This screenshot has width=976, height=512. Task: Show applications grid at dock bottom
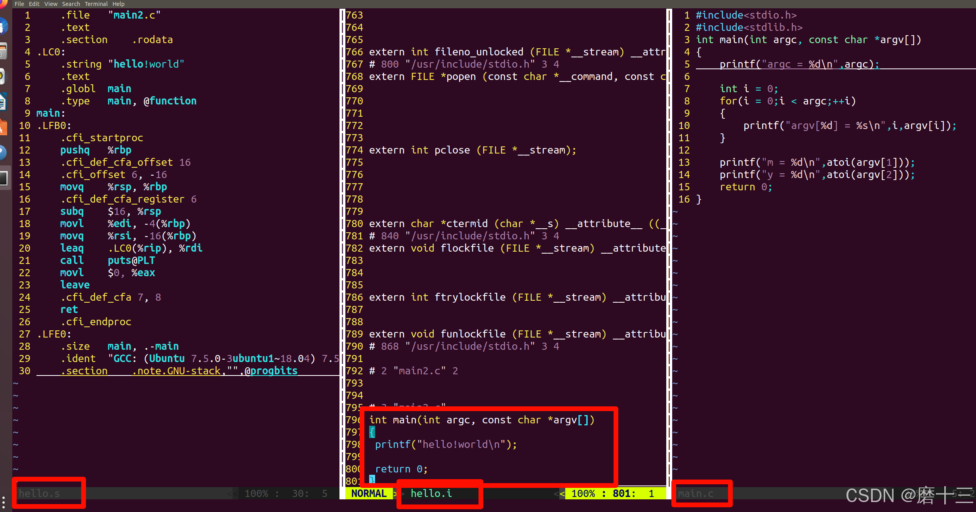[x=3, y=502]
